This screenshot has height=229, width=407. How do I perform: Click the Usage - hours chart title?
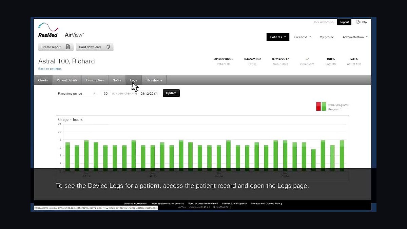pos(70,120)
